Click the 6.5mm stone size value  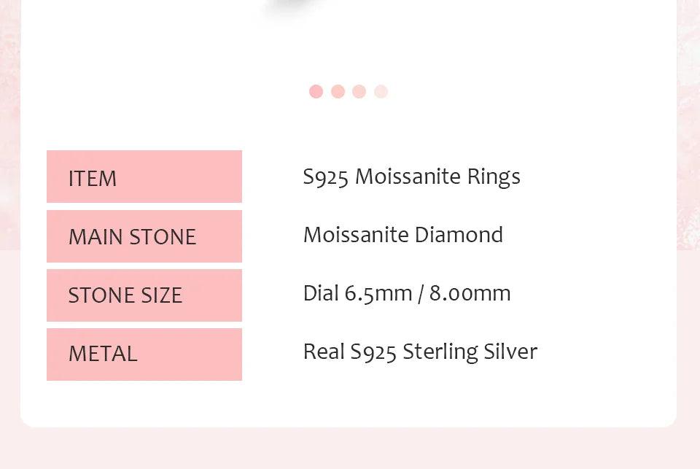point(378,294)
